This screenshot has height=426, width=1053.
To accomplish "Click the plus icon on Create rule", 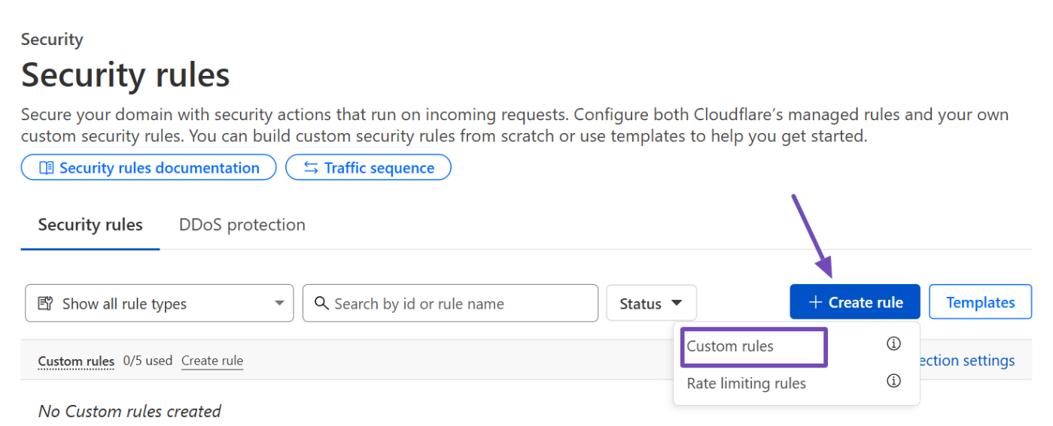I will click(x=815, y=302).
